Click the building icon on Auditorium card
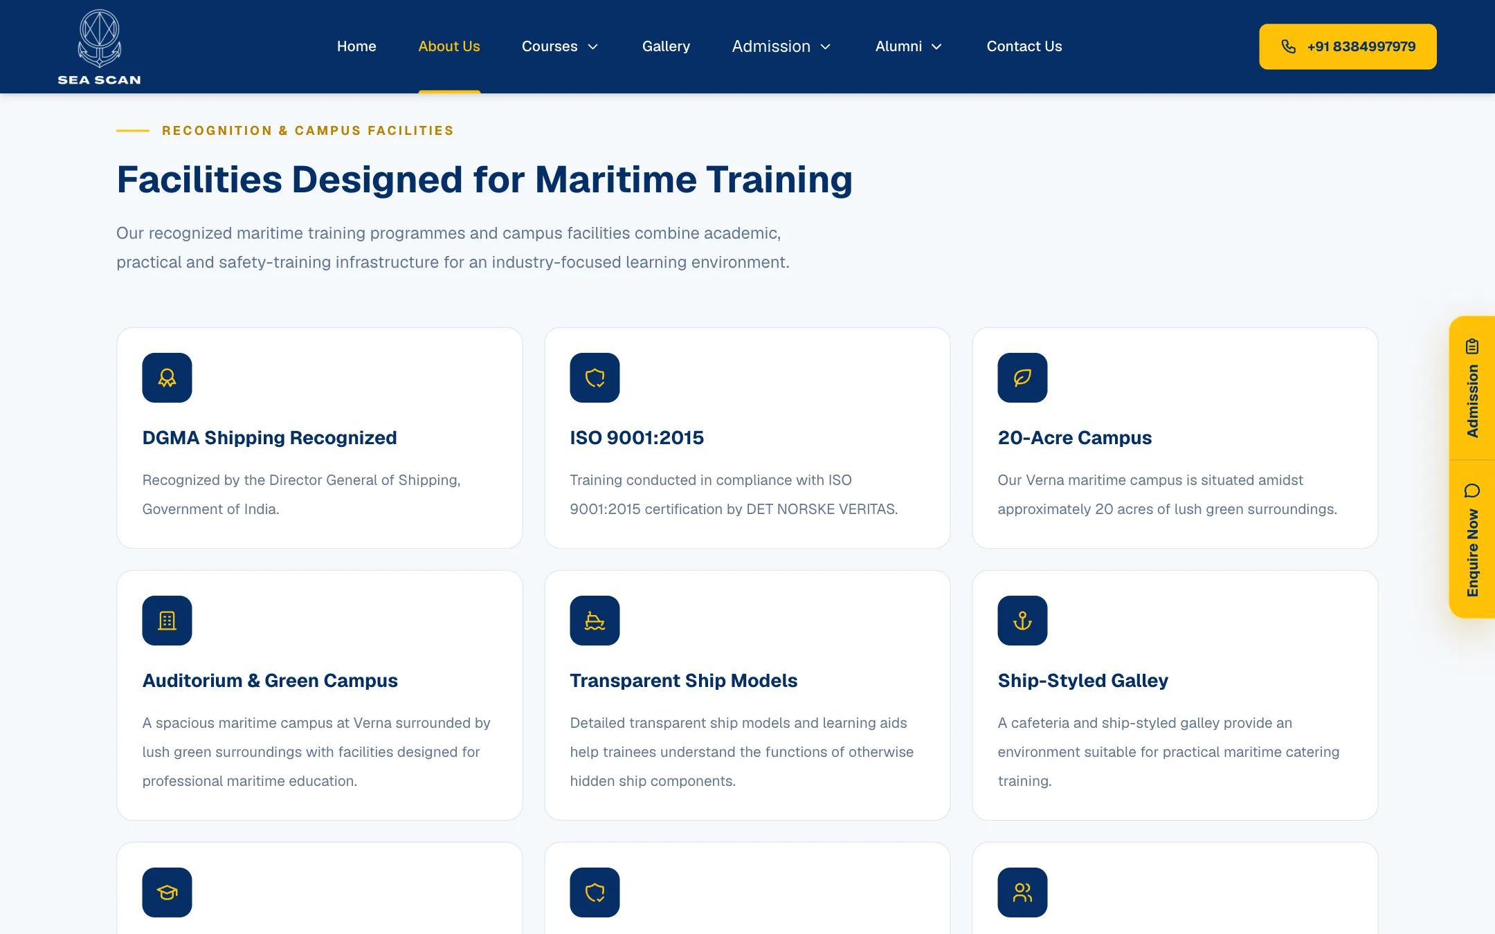The width and height of the screenshot is (1495, 934). (167, 621)
